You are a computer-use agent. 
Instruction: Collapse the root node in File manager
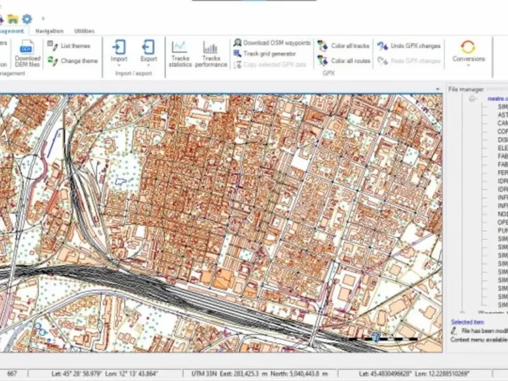[472, 99]
